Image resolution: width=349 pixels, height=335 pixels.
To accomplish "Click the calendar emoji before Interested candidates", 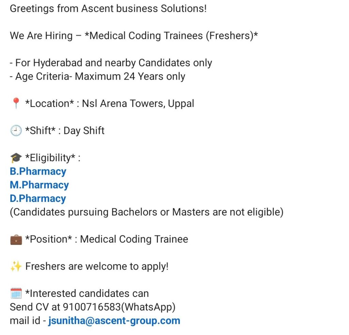I will (x=16, y=293).
